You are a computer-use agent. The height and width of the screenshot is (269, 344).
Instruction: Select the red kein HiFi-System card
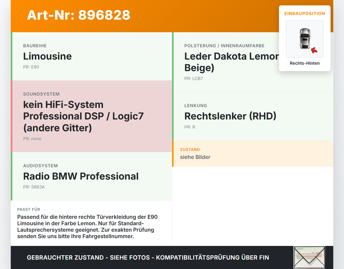[x=91, y=116]
